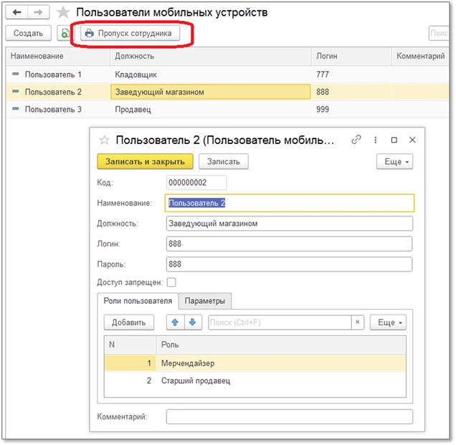
Task: Click the green copy icon beside Создать
Action: [65, 34]
